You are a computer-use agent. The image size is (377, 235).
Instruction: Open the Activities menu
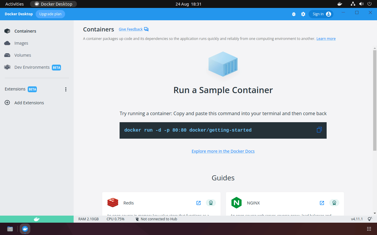[x=14, y=4]
